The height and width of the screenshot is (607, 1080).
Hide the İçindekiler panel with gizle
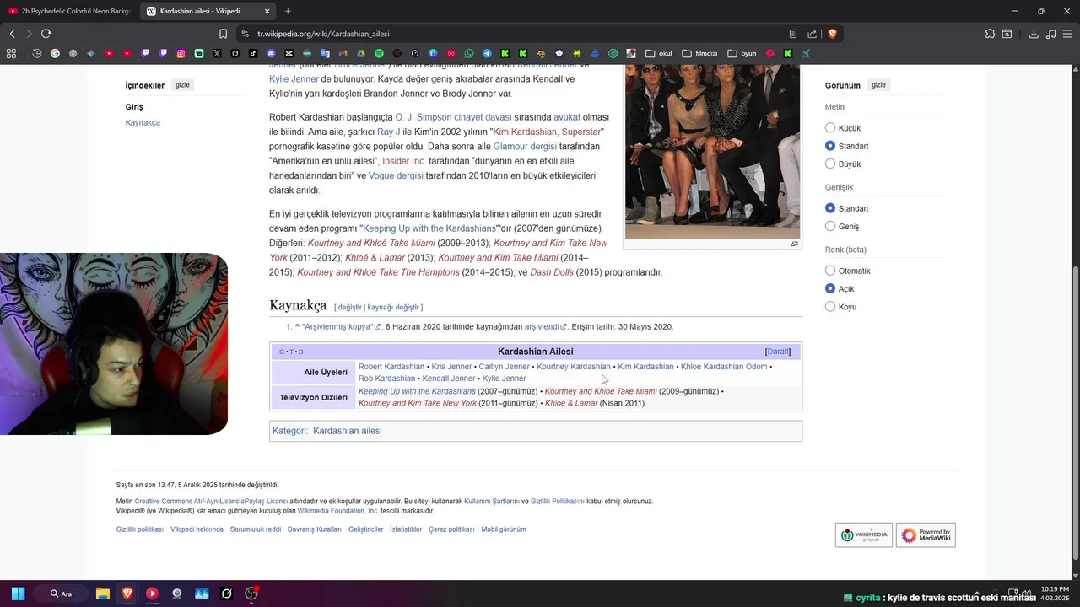pyautogui.click(x=182, y=85)
